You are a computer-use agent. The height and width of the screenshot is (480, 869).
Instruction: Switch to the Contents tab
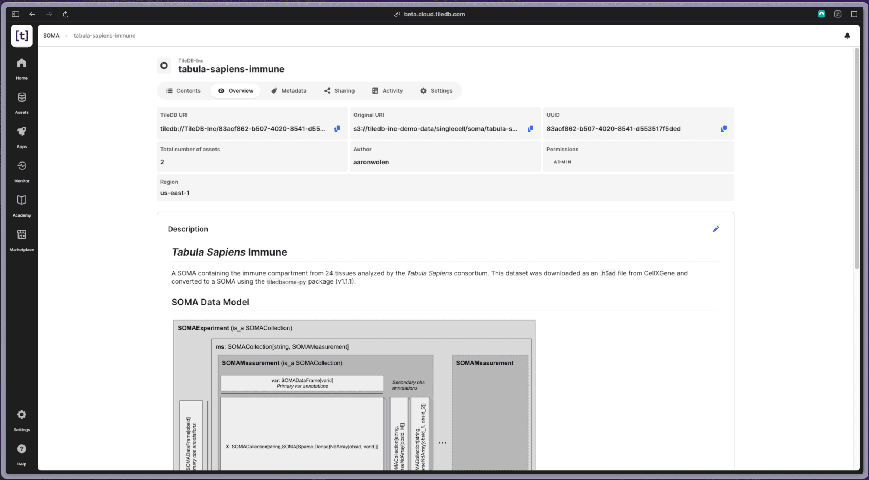(x=183, y=91)
